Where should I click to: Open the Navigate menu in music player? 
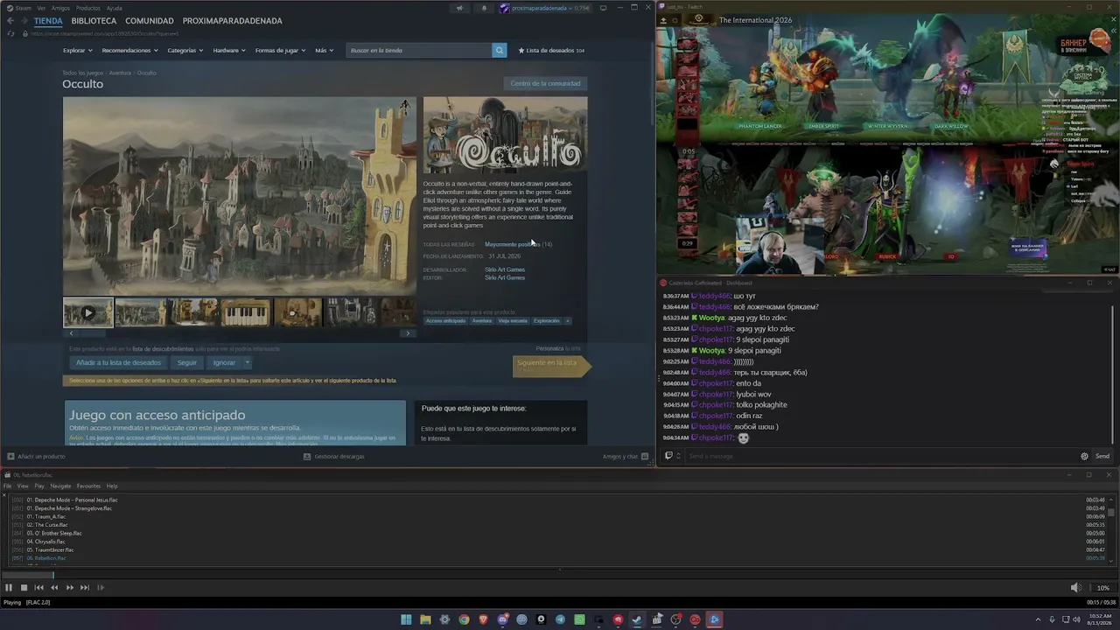tap(60, 486)
